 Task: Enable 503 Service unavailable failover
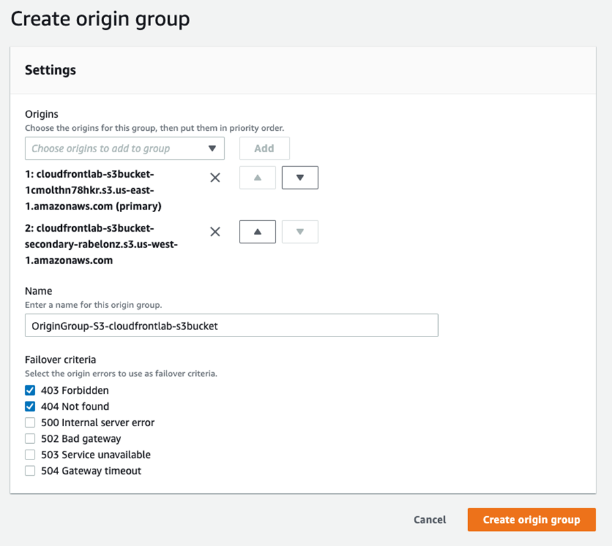[30, 455]
